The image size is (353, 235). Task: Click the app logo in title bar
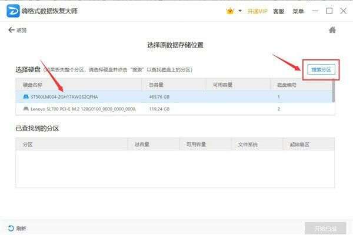(13, 11)
